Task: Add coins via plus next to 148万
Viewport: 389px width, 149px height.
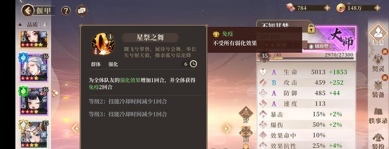Action: click(x=377, y=8)
